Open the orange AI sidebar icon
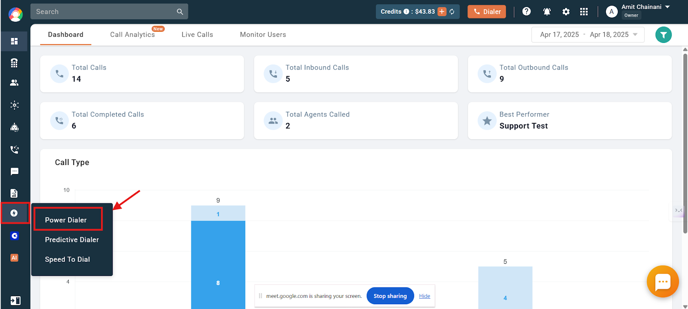Image resolution: width=688 pixels, height=309 pixels. [x=14, y=258]
